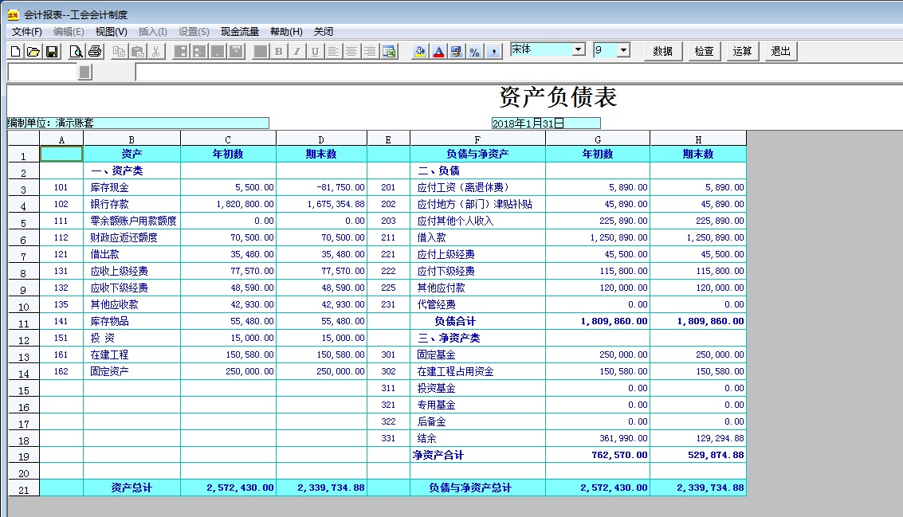Toggle Underline formatting
903x517 pixels.
pos(315,51)
